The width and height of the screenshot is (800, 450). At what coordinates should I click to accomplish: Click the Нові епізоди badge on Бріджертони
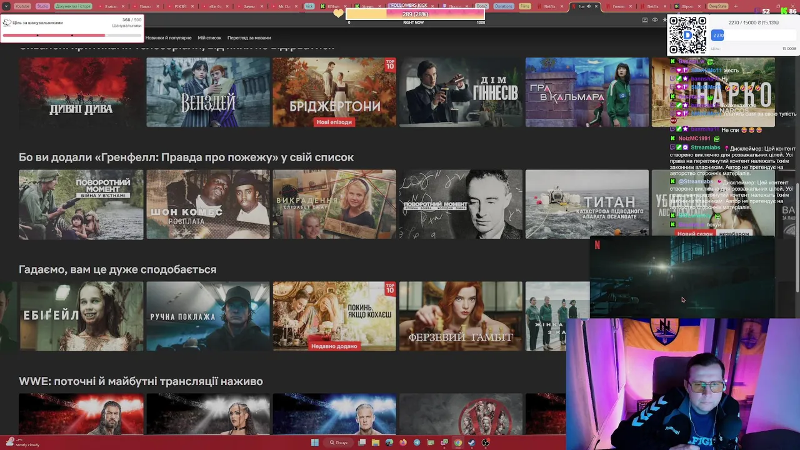tap(334, 122)
